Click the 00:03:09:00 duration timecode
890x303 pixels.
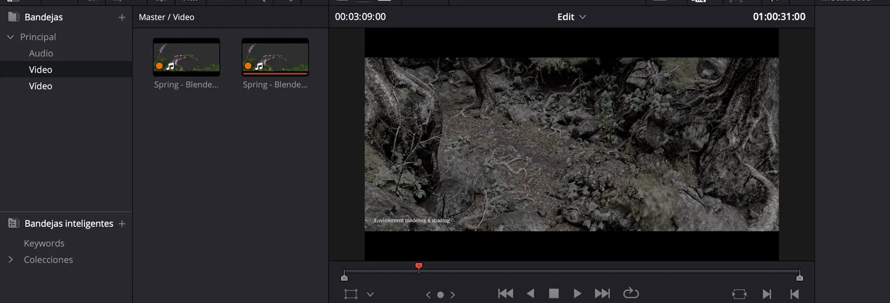(x=360, y=17)
